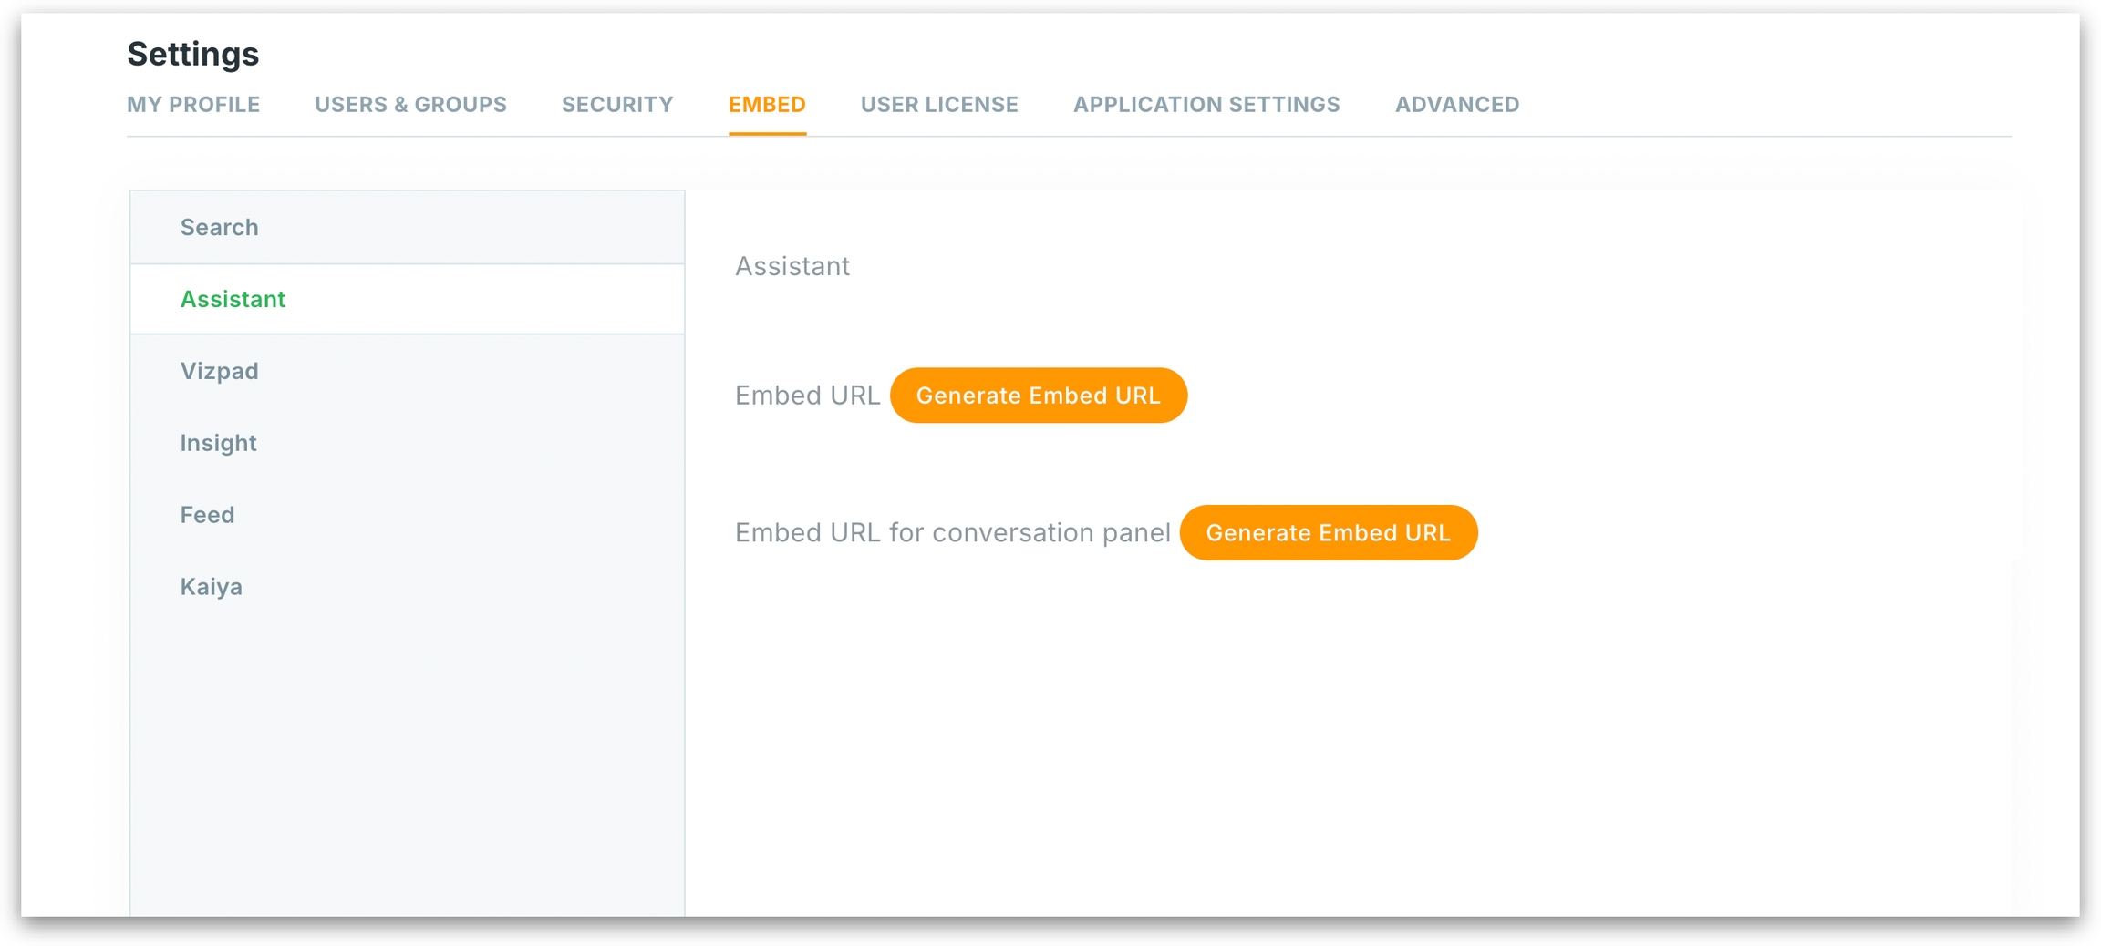The height and width of the screenshot is (946, 2101).
Task: Open Application Settings tab
Action: (1206, 105)
